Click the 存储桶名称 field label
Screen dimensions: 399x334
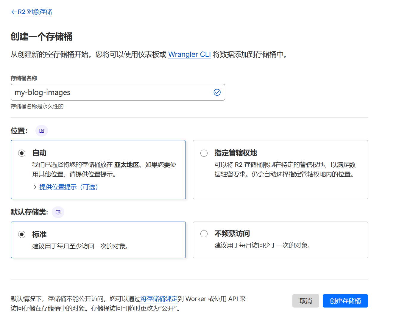coord(24,78)
